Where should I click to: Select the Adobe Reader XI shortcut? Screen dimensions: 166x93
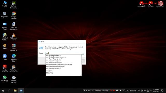pos(5,69)
